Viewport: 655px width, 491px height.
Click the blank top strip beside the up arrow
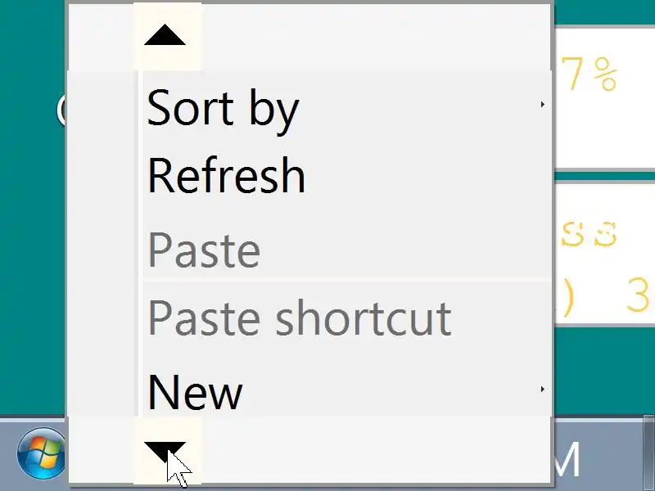tap(368, 37)
